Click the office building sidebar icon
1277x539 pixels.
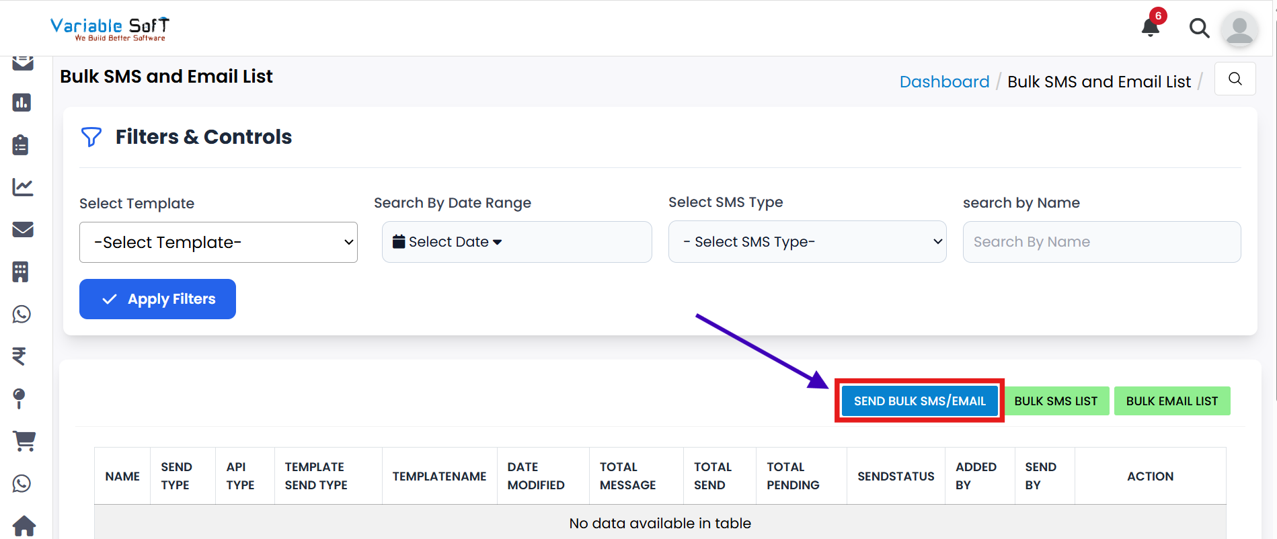point(21,272)
